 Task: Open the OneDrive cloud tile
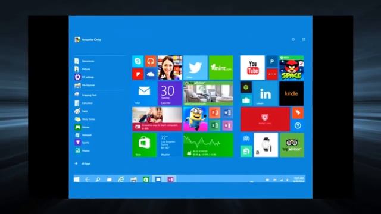click(x=151, y=74)
